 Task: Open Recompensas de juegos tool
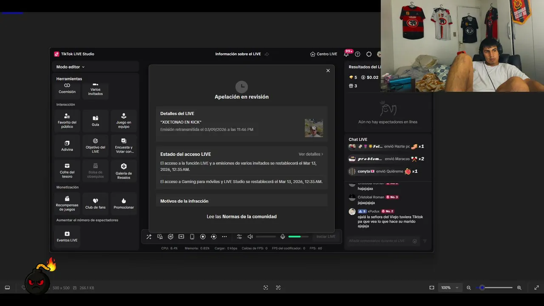point(67,204)
